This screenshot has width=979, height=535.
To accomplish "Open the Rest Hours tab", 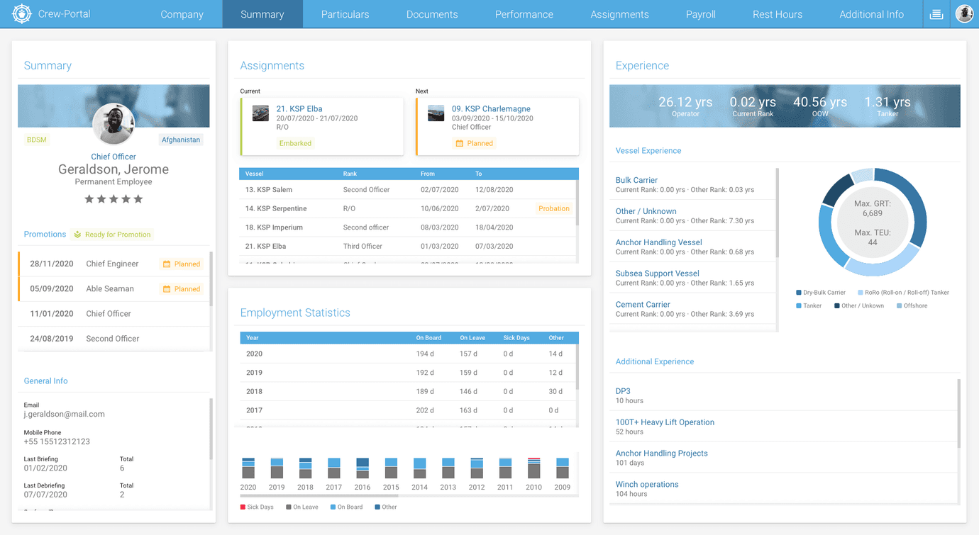I will (778, 14).
